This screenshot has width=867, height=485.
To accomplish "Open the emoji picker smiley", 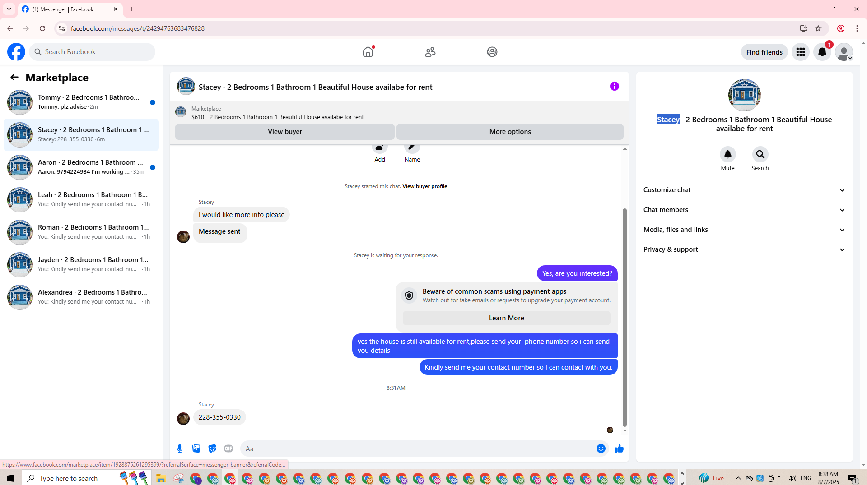I will 601,448.
